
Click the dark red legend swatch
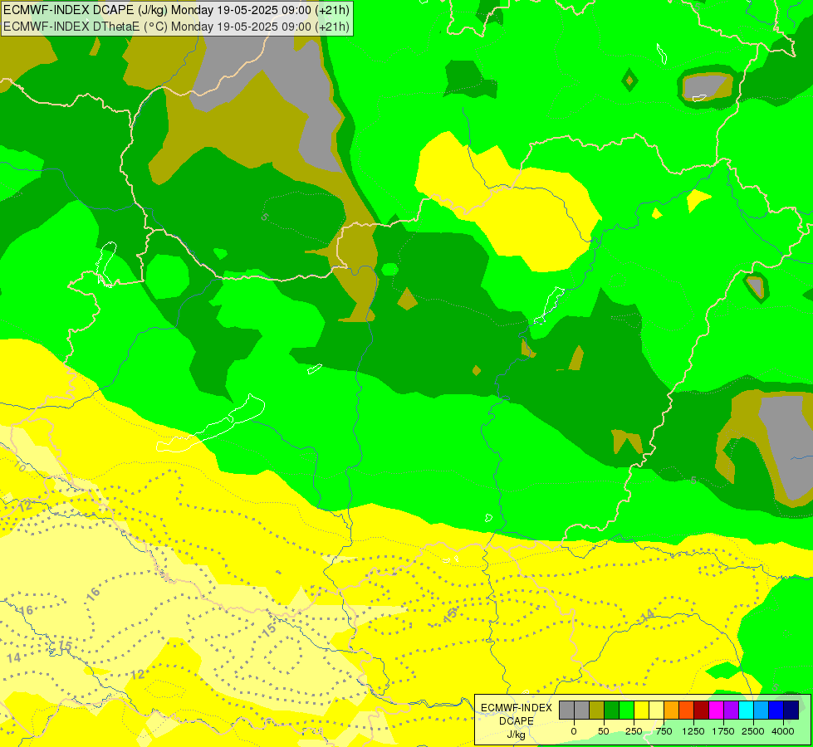[702, 710]
